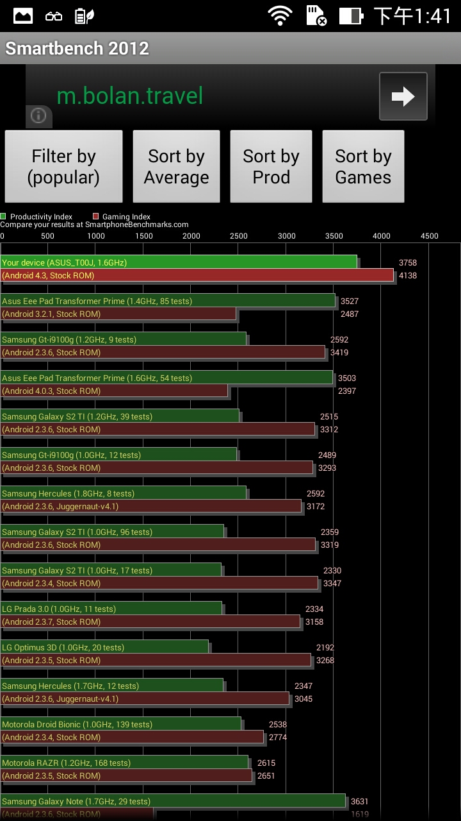Select Samsung Hercules 1.8GHz bar
The width and height of the screenshot is (461, 821).
coord(123,493)
